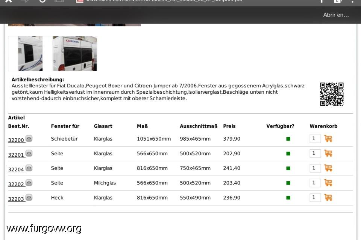Viewport: 361px width, 240px height.
Task: Add 241,40 Seite window to cart
Action: pos(328,168)
